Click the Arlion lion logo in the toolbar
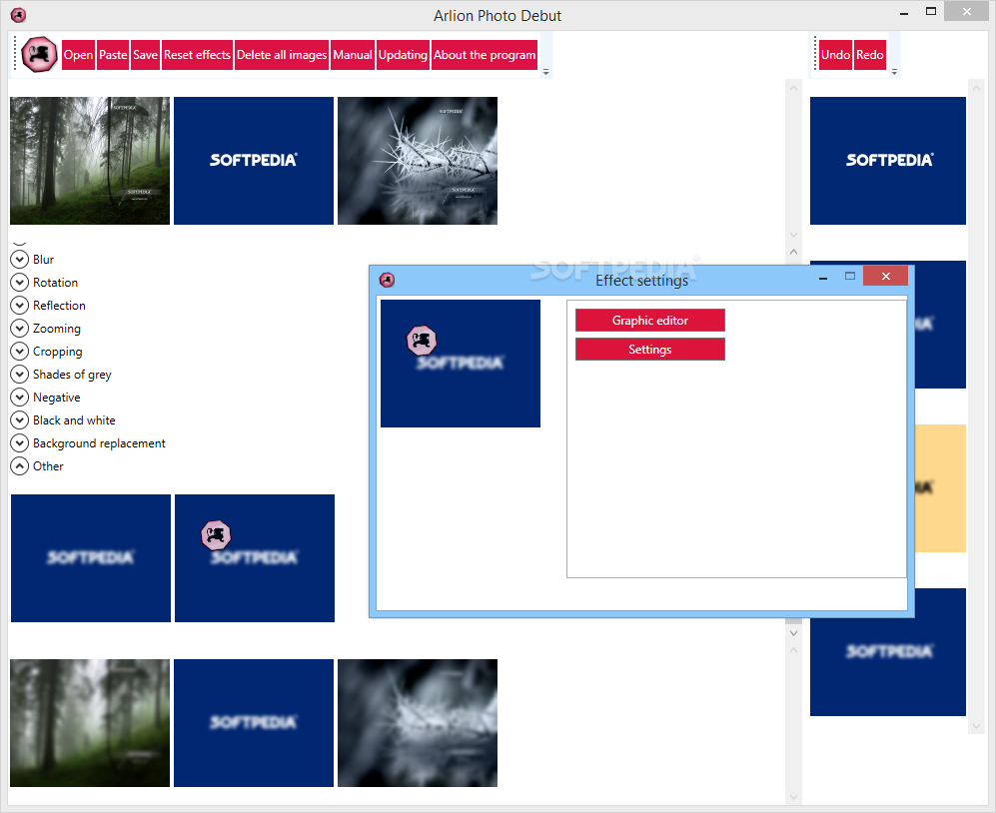Screen dimensions: 996x813 tap(39, 55)
